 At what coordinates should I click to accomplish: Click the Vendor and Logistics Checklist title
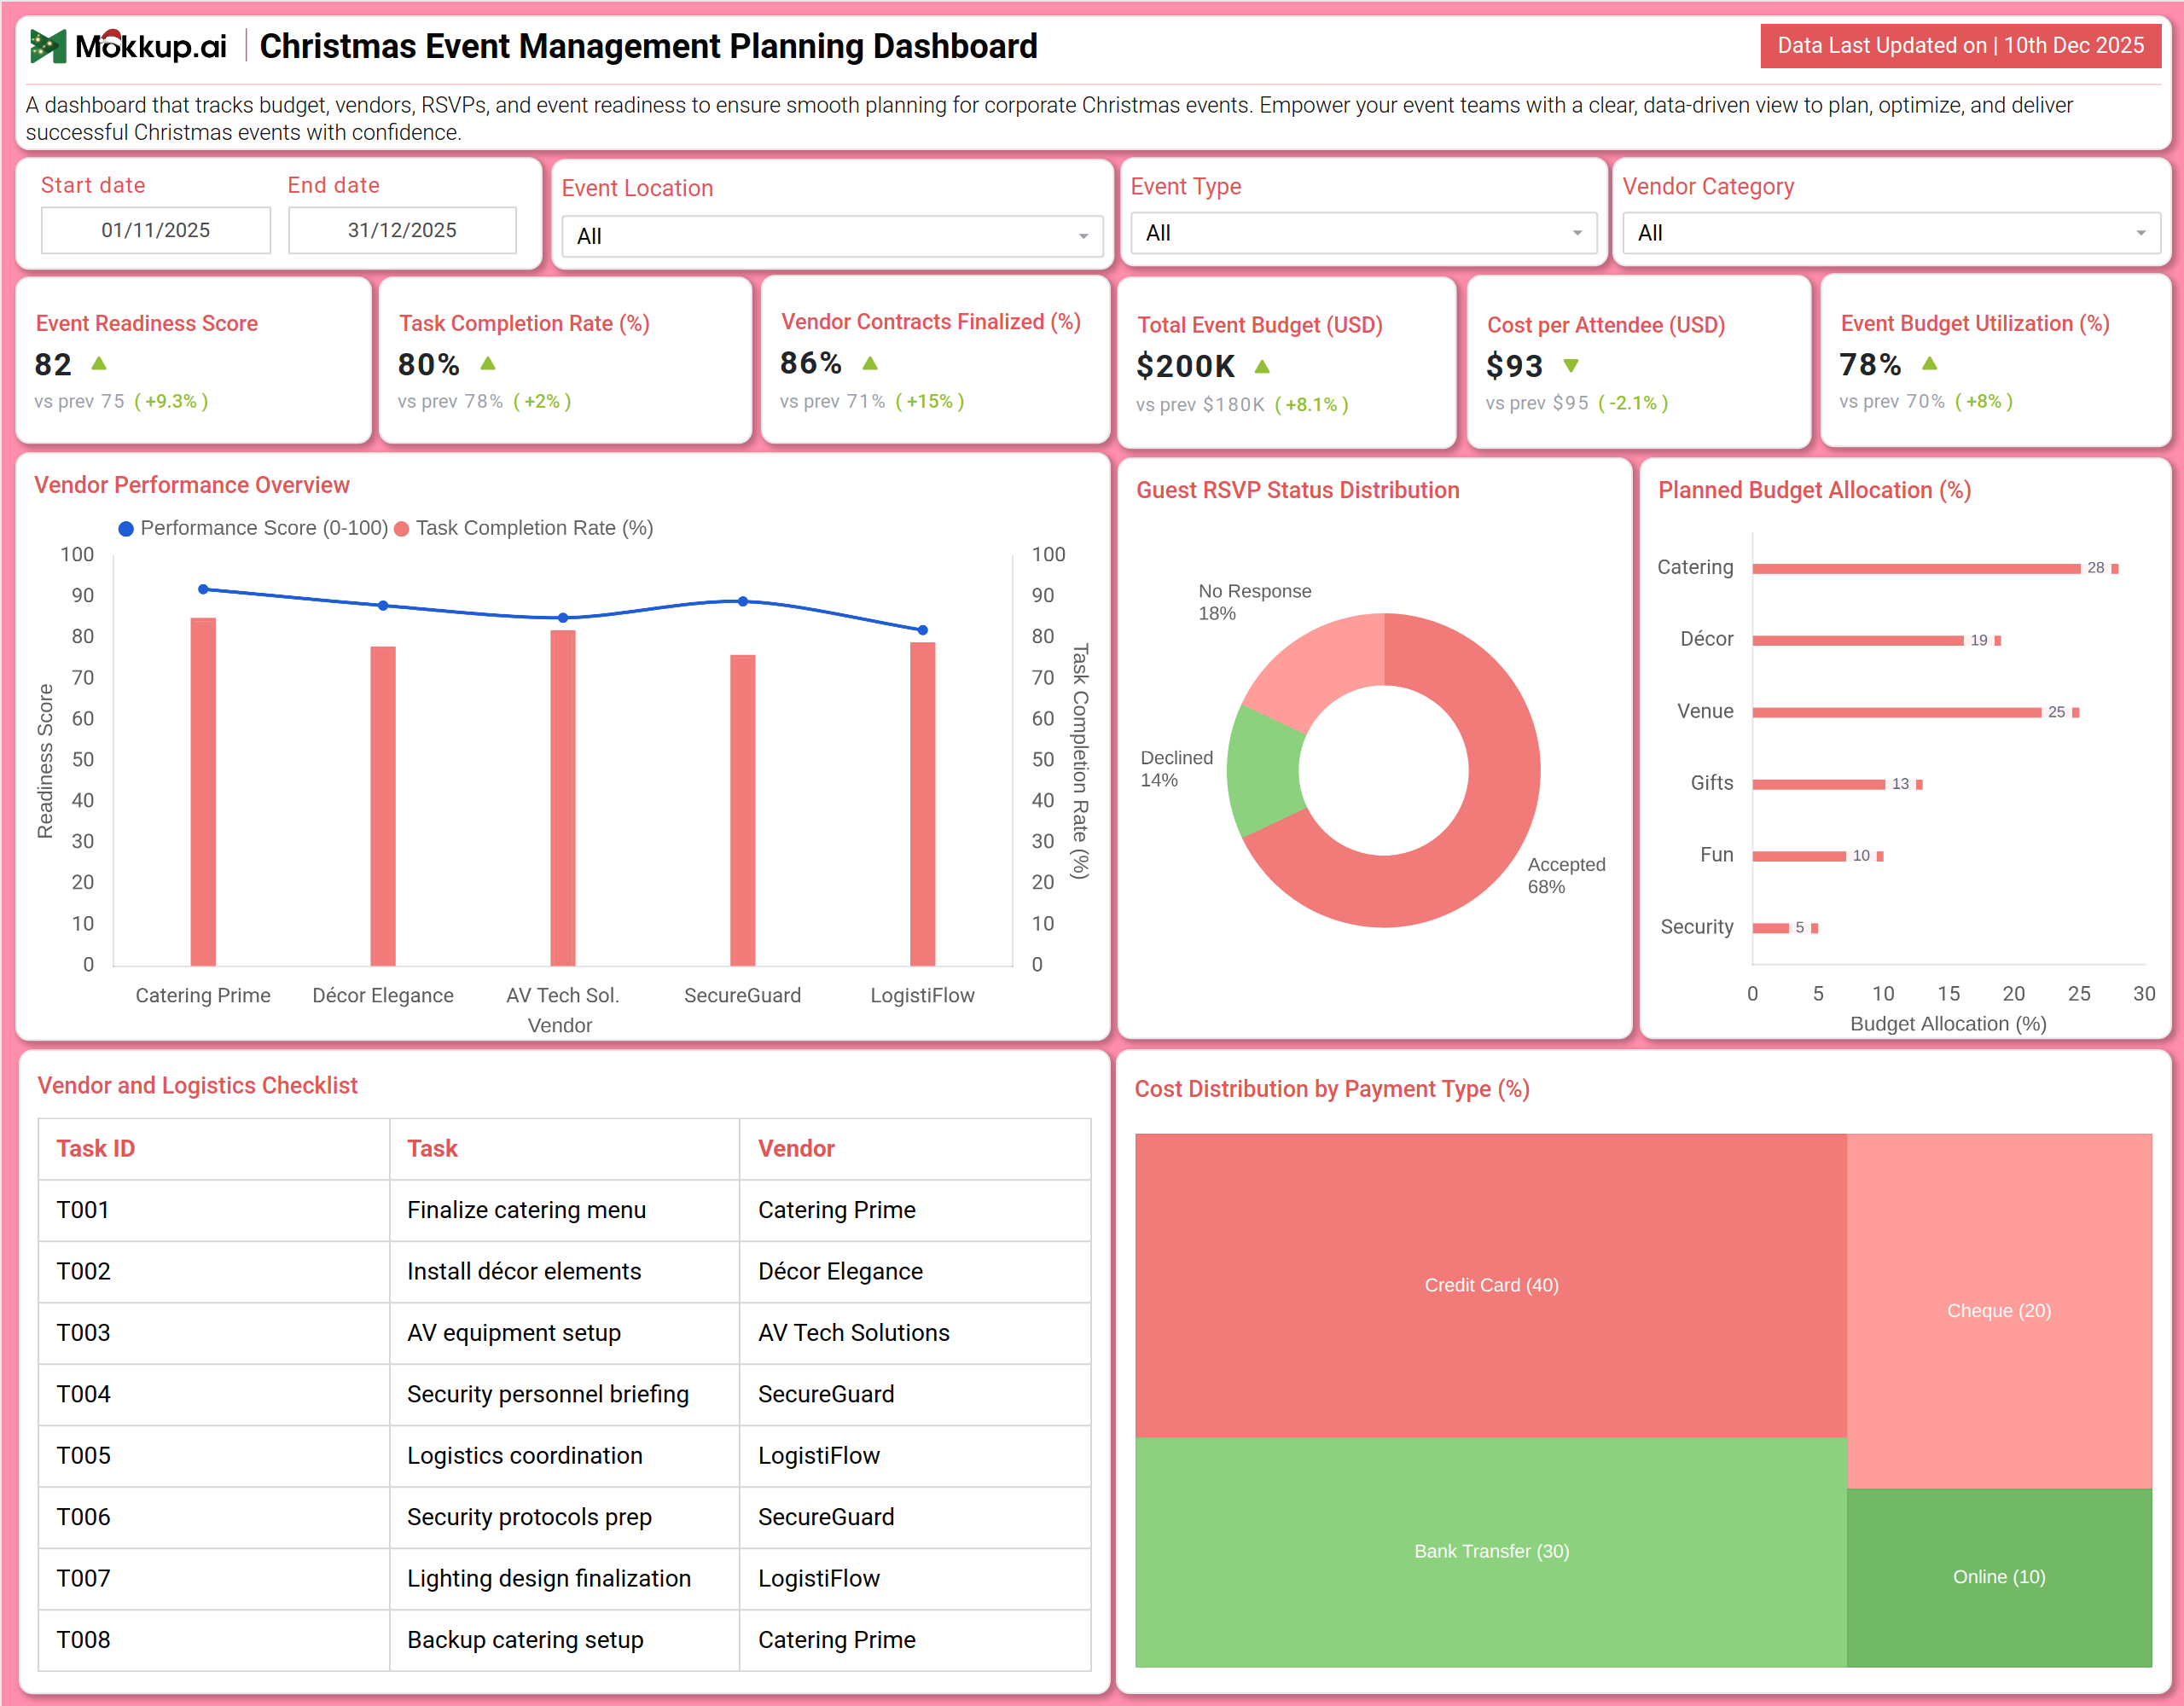[x=197, y=1085]
